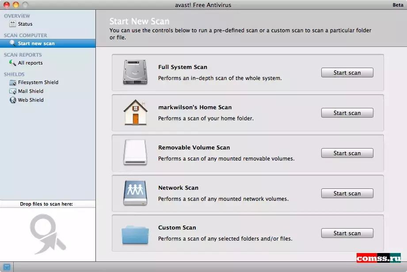Start the Removable Volume Scan
Viewport: 407px width, 272px height.
pyautogui.click(x=347, y=153)
